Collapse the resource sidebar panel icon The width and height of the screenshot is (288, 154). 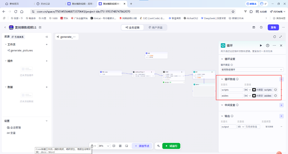pos(47,37)
